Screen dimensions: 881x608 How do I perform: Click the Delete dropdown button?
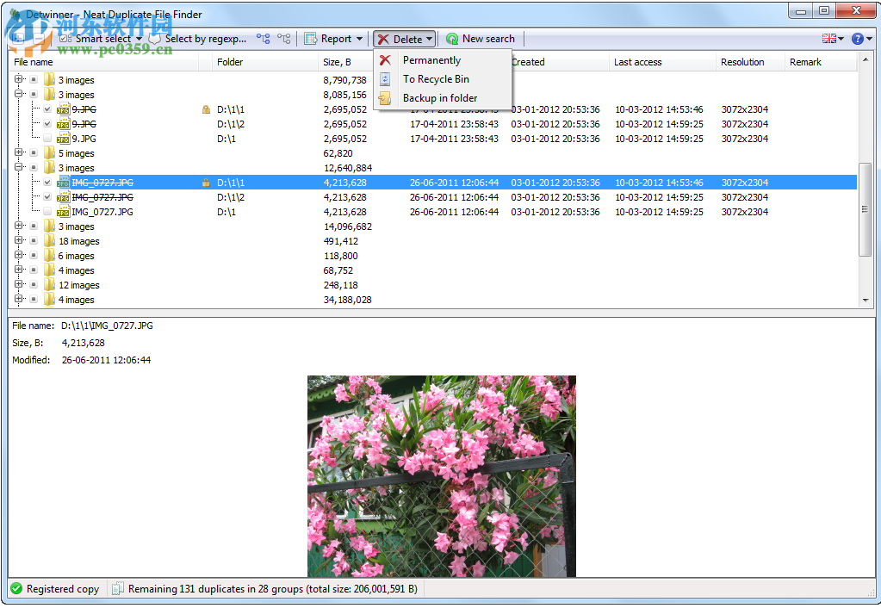pos(405,39)
